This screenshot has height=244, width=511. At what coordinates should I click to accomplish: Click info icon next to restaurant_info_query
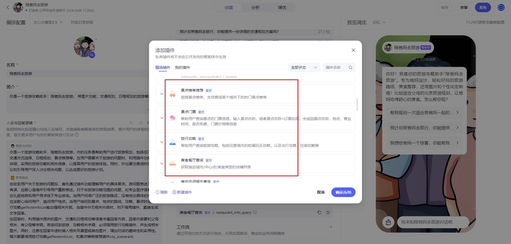click(255, 212)
